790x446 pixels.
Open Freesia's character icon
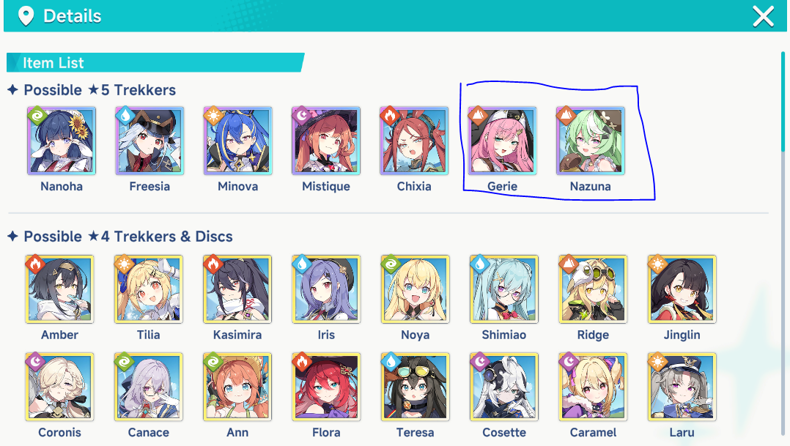[x=149, y=141]
